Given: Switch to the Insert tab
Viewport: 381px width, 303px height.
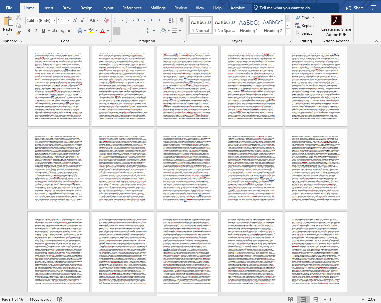Looking at the screenshot, I should coord(48,8).
